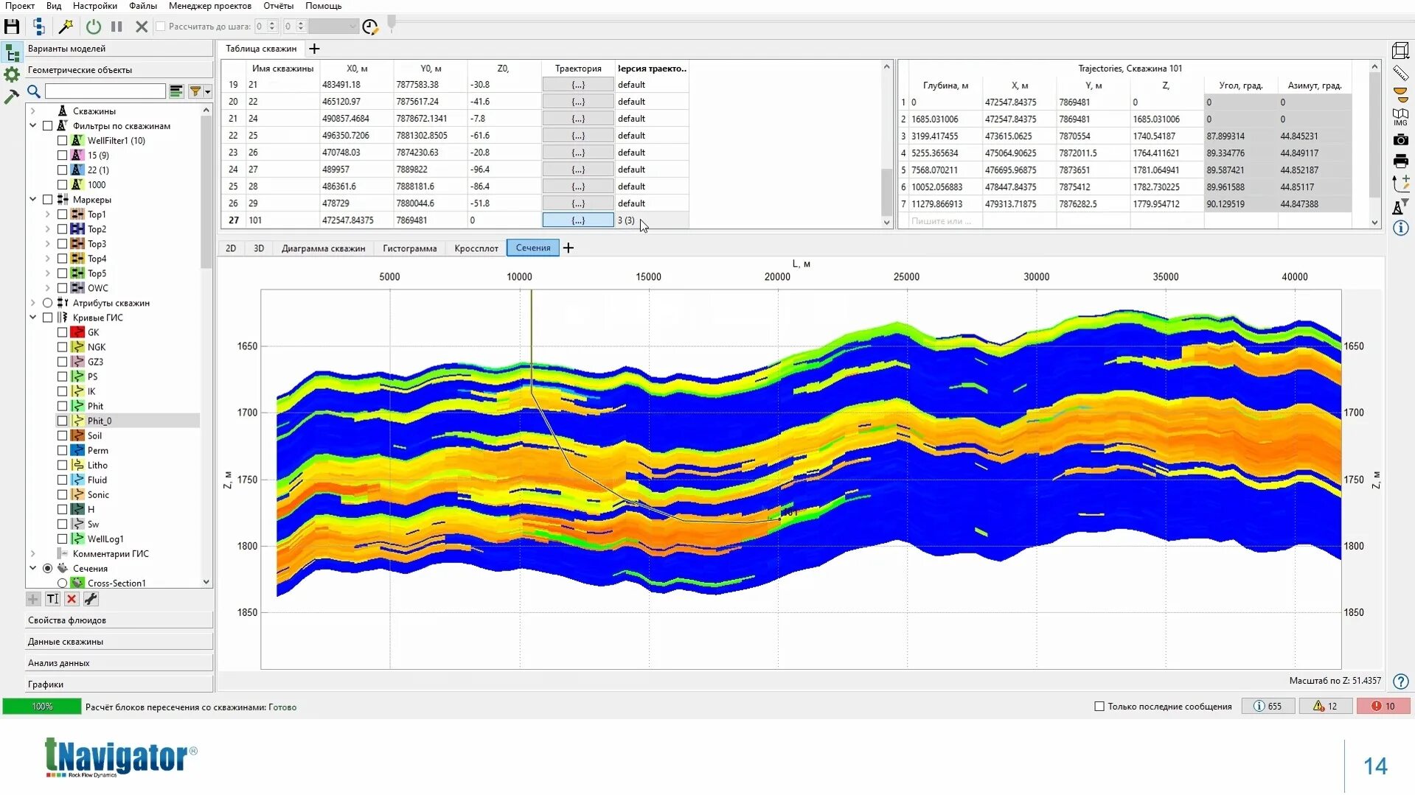Screen dimensions: 1415x795
Task: Open help with question mark icon
Action: coord(1401,682)
